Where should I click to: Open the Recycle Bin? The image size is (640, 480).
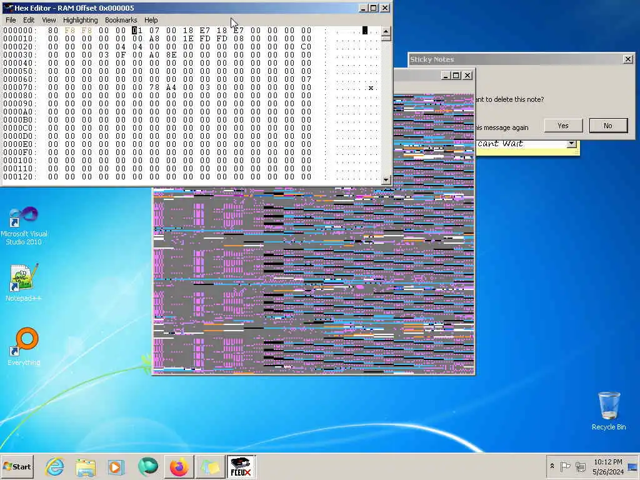pos(609,411)
